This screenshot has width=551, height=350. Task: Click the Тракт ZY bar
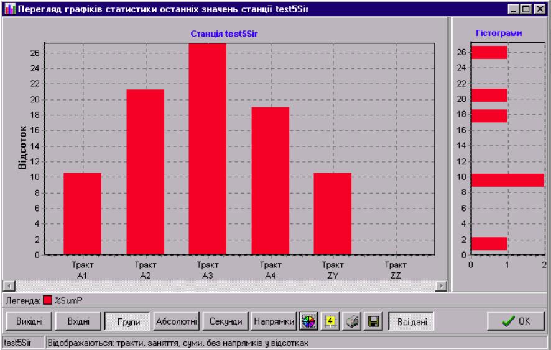tap(333, 213)
